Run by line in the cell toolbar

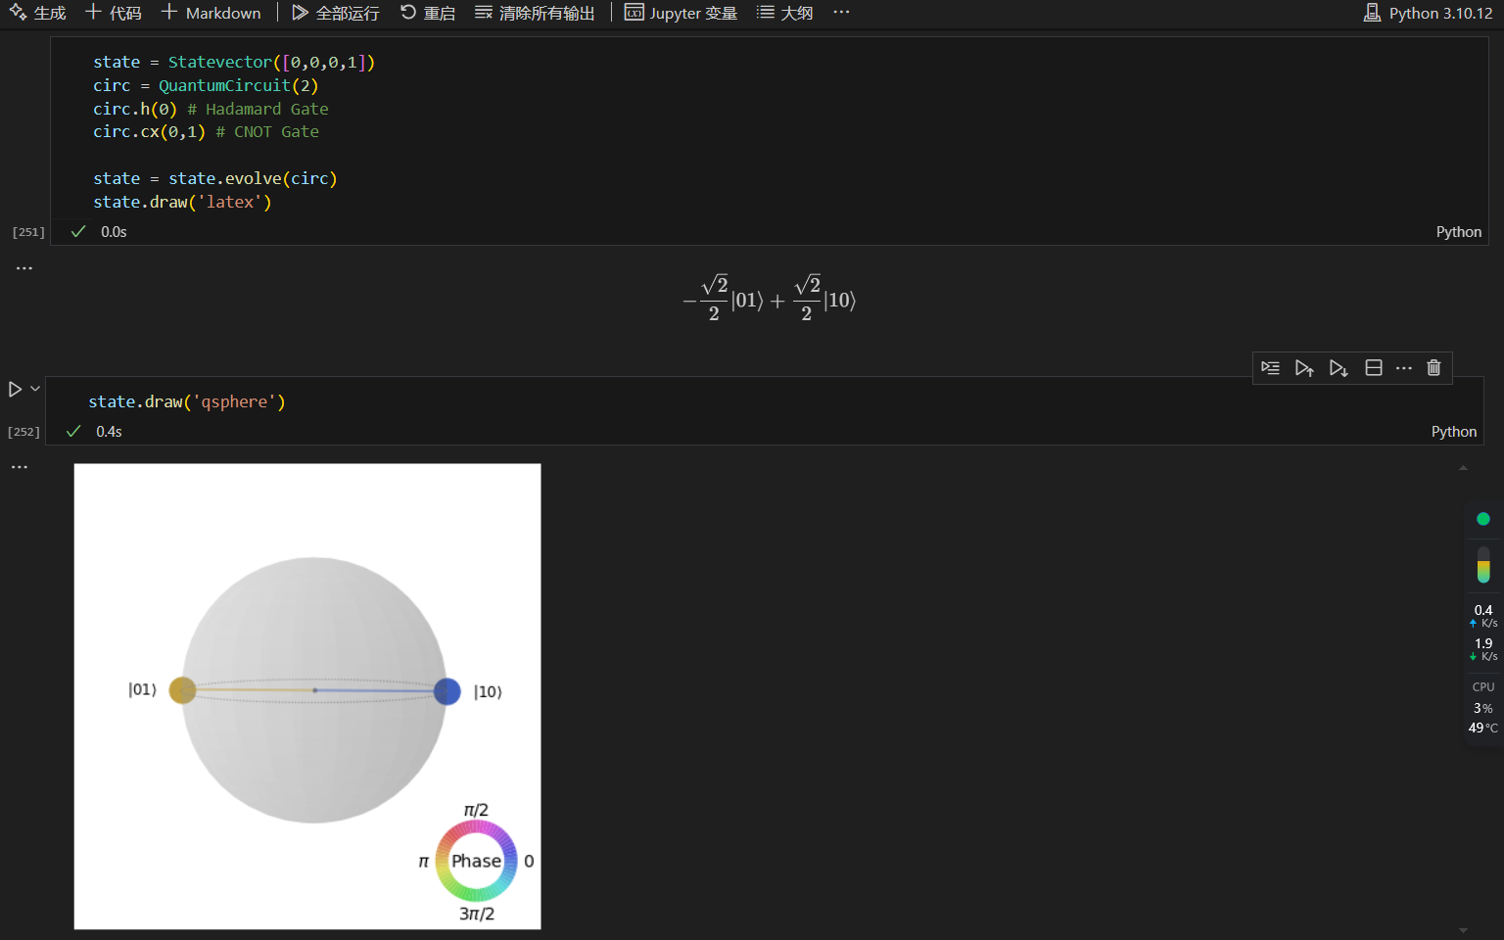(x=1270, y=368)
